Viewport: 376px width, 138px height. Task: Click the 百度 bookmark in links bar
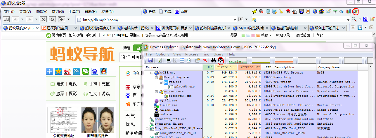181,12
